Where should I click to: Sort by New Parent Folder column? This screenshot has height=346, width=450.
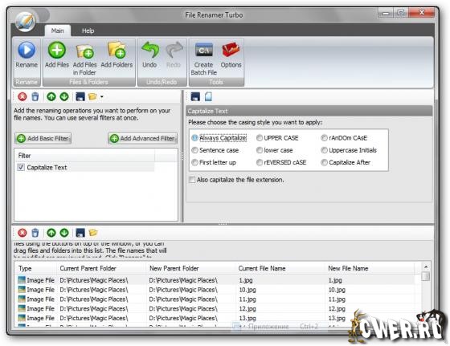pos(191,269)
